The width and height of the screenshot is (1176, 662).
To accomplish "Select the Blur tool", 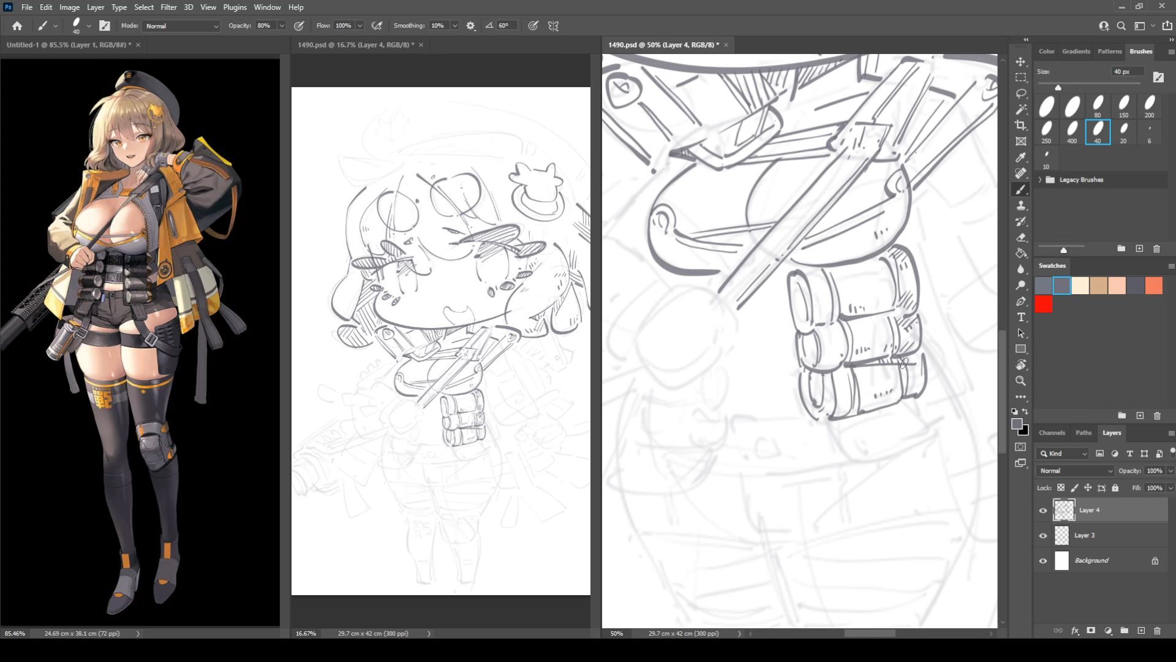I will pyautogui.click(x=1020, y=270).
